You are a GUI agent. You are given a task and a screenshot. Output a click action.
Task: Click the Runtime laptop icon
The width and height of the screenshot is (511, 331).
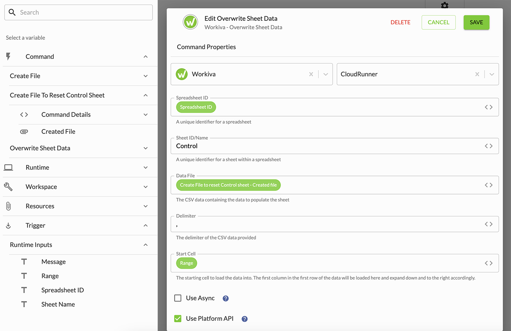tap(8, 168)
